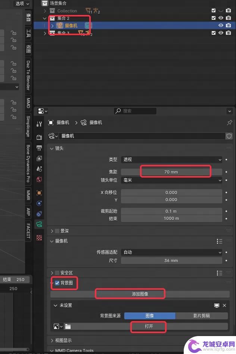Click animate dot next to 焦距
The height and width of the screenshot is (354, 236).
click(x=226, y=172)
